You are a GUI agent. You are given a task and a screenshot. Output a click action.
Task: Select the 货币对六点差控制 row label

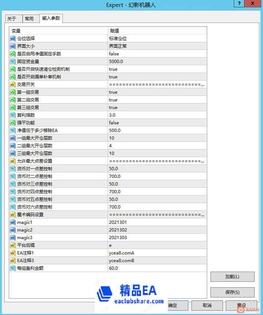point(35,207)
